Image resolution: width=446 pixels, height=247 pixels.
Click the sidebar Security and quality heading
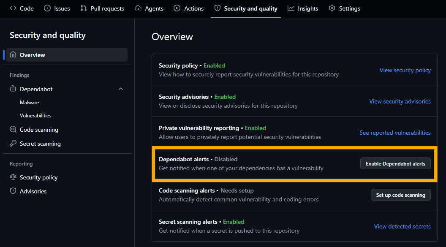(x=47, y=35)
